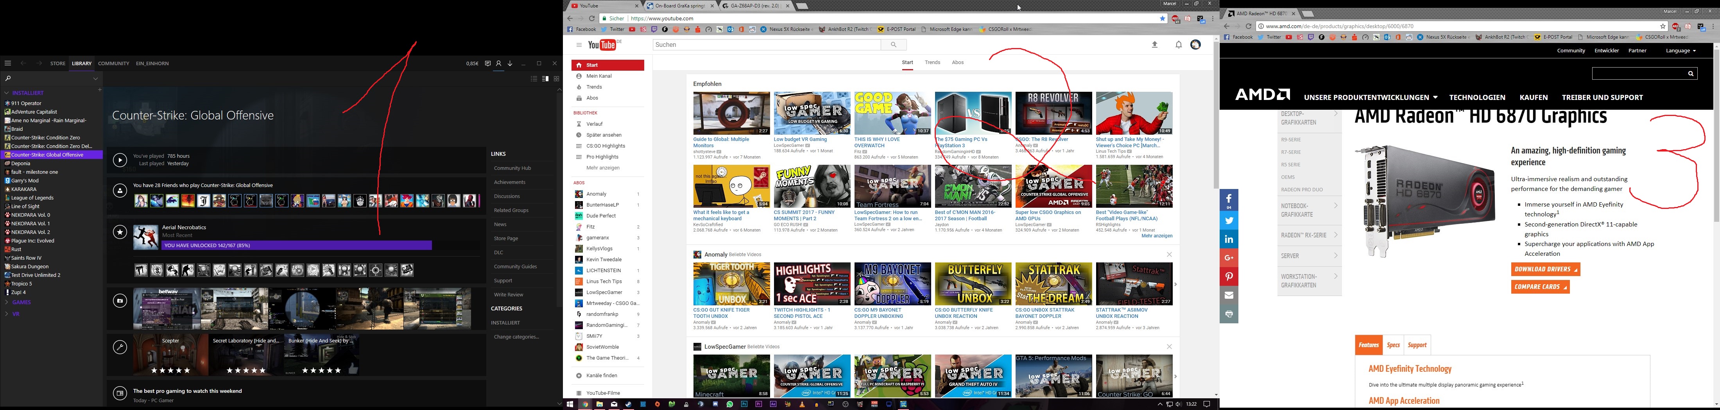This screenshot has height=410, width=1720.
Task: Expand the GAMES category in Steam
Action: pos(7,302)
